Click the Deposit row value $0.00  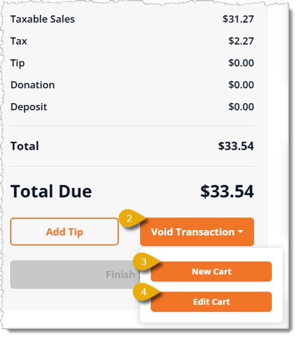pyautogui.click(x=241, y=107)
